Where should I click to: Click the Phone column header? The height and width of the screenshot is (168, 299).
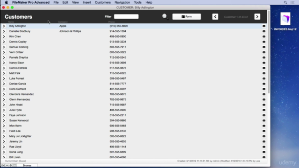pyautogui.click(x=112, y=22)
